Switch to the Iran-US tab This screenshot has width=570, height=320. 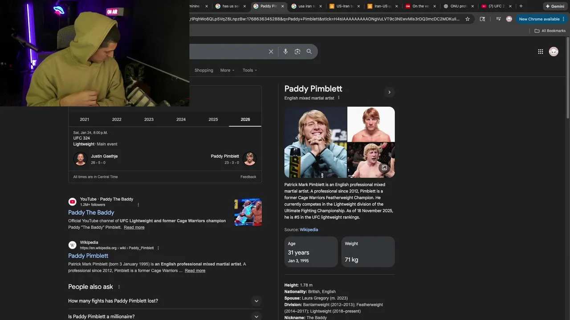(383, 6)
